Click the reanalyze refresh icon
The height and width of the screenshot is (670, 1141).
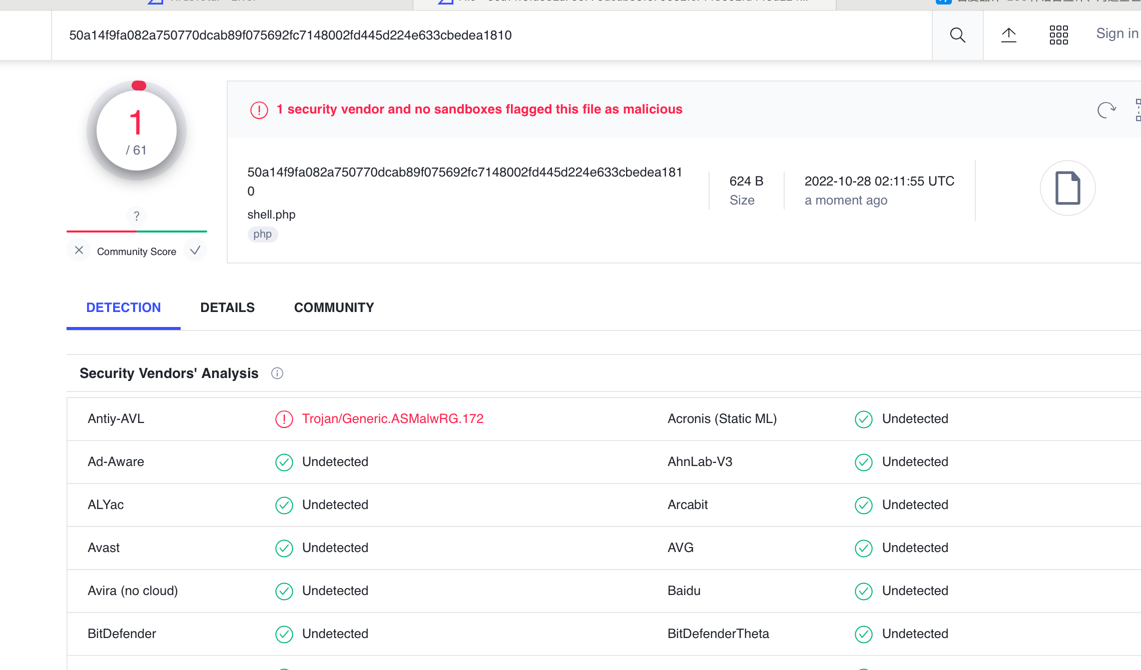(1106, 109)
